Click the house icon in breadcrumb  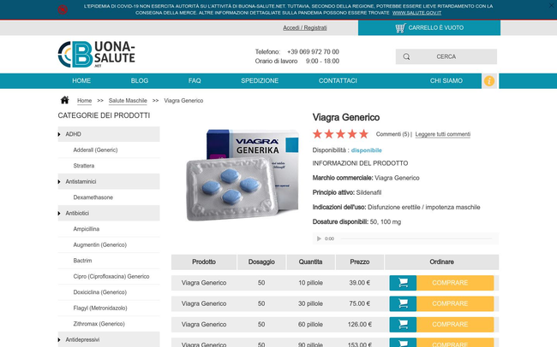click(x=64, y=100)
